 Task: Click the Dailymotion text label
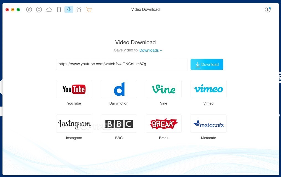click(119, 103)
